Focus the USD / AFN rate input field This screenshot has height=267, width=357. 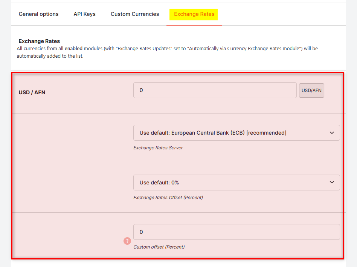[x=215, y=90]
